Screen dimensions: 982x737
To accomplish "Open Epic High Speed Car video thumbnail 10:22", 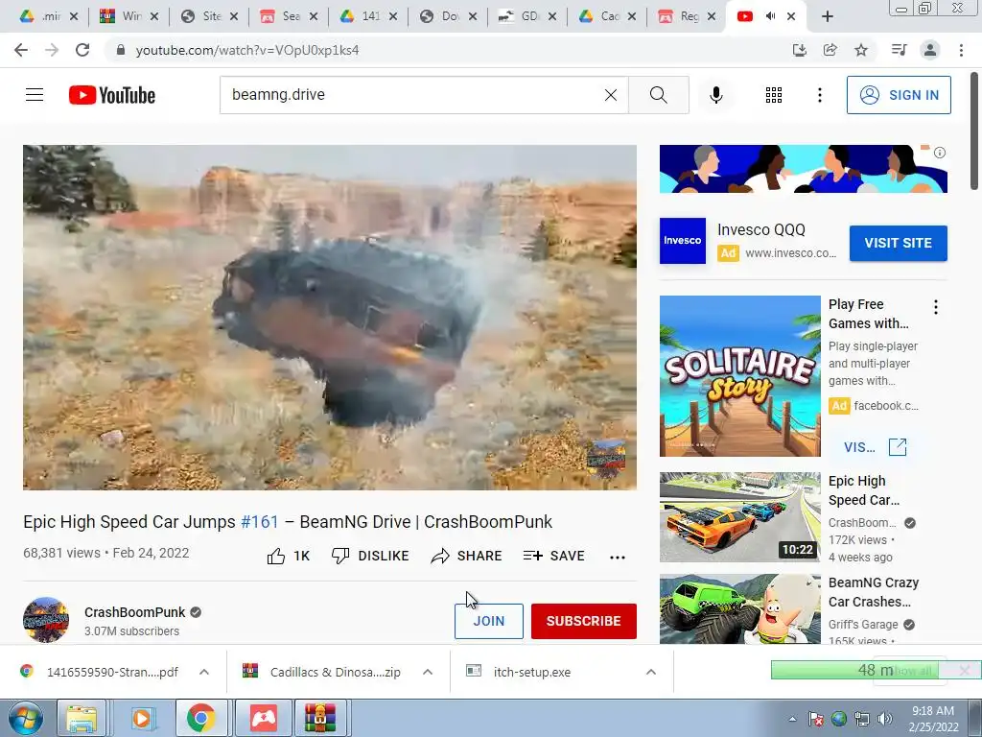I will tap(739, 517).
